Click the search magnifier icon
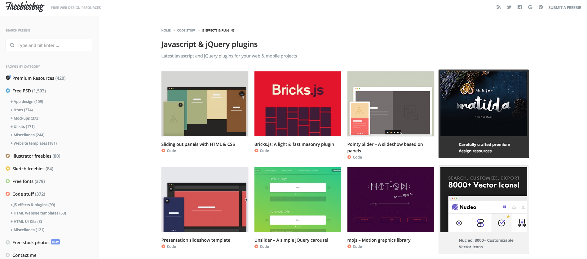This screenshot has height=259, width=587. pyautogui.click(x=12, y=45)
